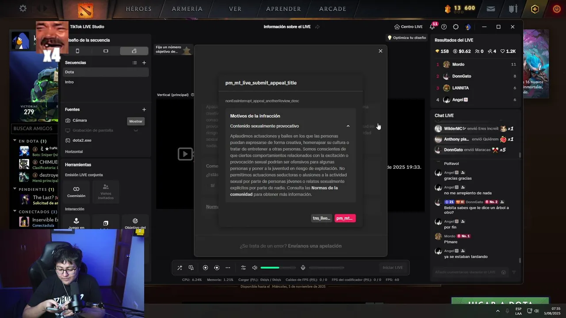This screenshot has height=318, width=566.
Task: Click share arrow next to Información sobre el LIVE
Action: click(317, 27)
